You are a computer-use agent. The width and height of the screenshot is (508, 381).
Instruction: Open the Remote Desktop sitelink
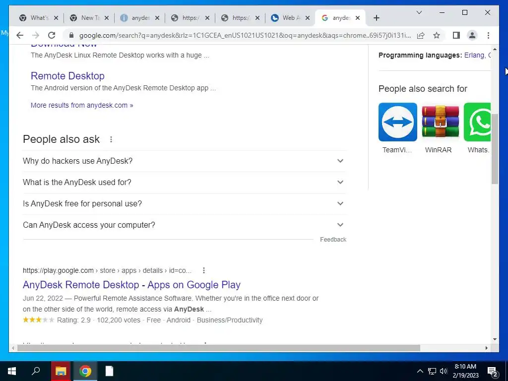pyautogui.click(x=67, y=76)
